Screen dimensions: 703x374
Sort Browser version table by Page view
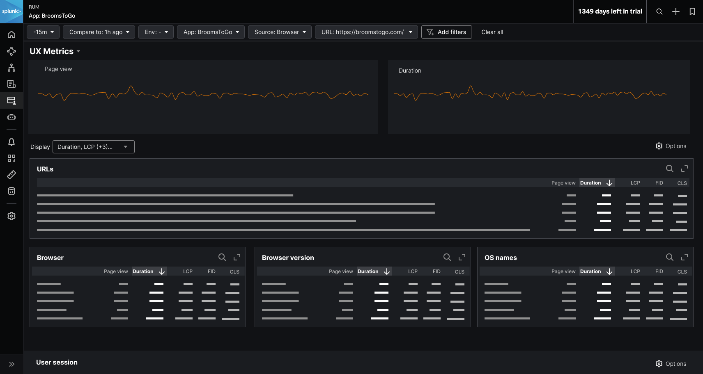[x=341, y=271]
